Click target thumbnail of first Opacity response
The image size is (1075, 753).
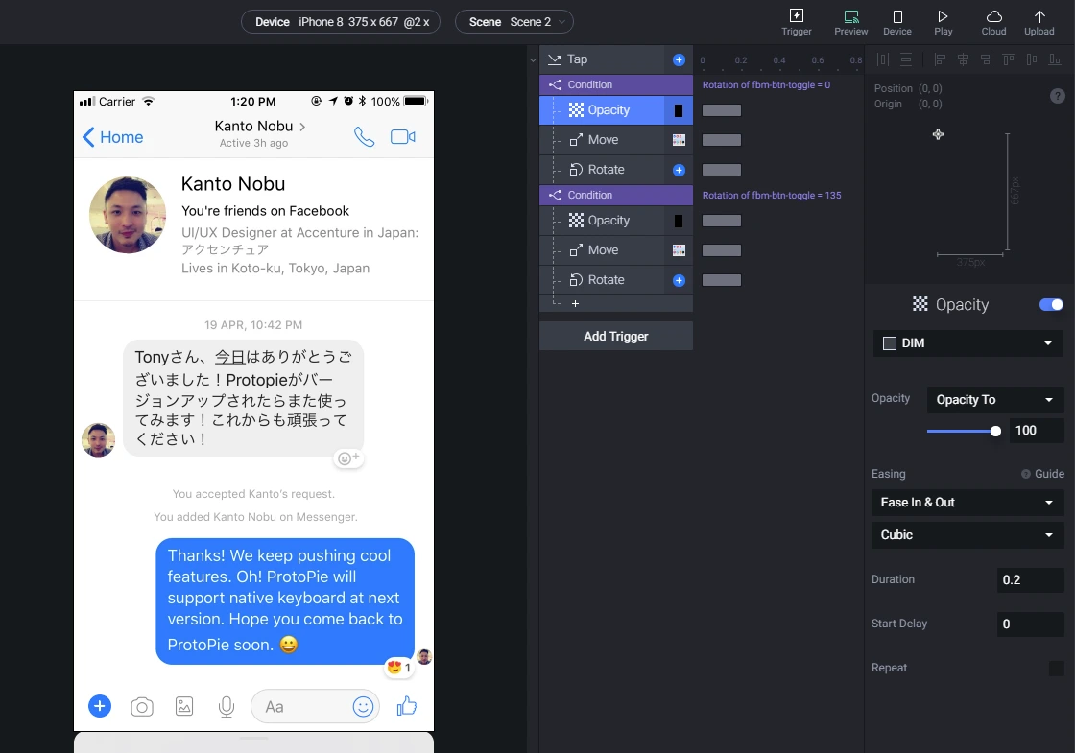tap(678, 110)
